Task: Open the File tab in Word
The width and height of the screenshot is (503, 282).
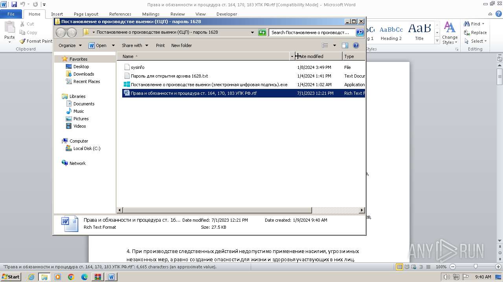Action: 11,14
